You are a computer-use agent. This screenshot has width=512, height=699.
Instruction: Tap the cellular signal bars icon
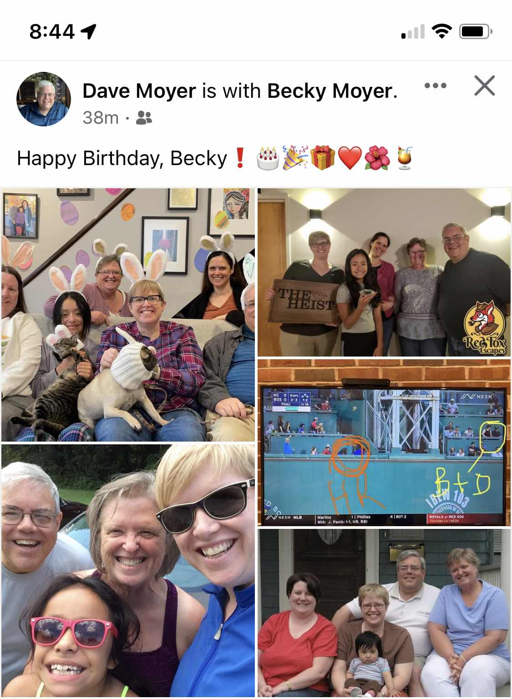(413, 31)
